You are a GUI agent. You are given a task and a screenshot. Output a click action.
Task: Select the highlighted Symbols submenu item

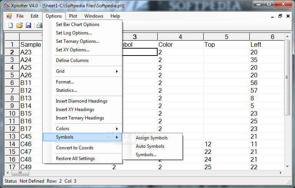coord(82,137)
